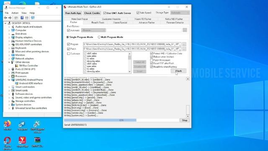This screenshot has width=268, height=151.
Task: Click the Flash button
Action: [x=179, y=71]
